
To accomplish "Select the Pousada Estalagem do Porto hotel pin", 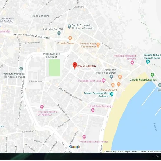I will point(132,63).
